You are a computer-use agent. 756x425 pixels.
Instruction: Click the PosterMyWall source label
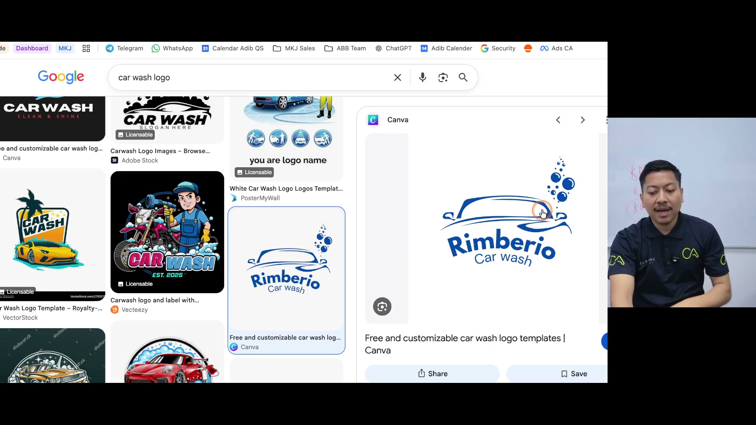[260, 198]
